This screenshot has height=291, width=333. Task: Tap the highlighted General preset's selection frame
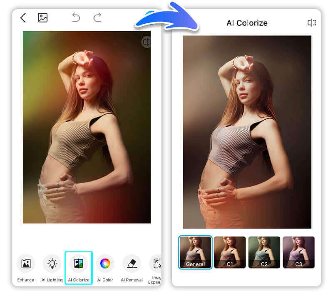[195, 252]
